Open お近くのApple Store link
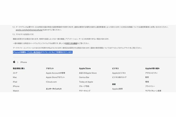 [88, 73]
